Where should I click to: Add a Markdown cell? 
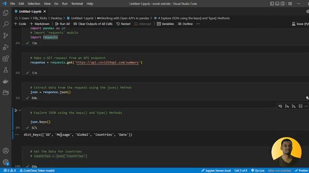coord(40,24)
